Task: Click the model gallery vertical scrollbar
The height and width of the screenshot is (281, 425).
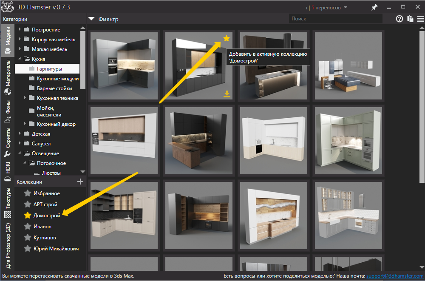Action: [x=422, y=106]
